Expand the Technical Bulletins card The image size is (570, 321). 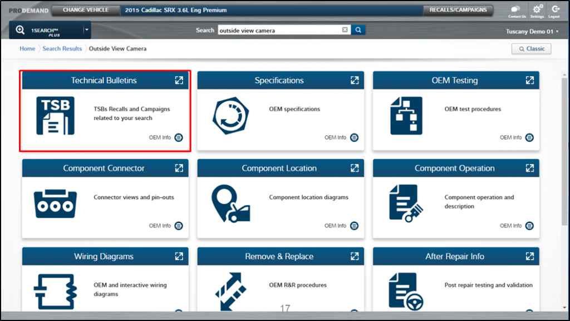[179, 80]
